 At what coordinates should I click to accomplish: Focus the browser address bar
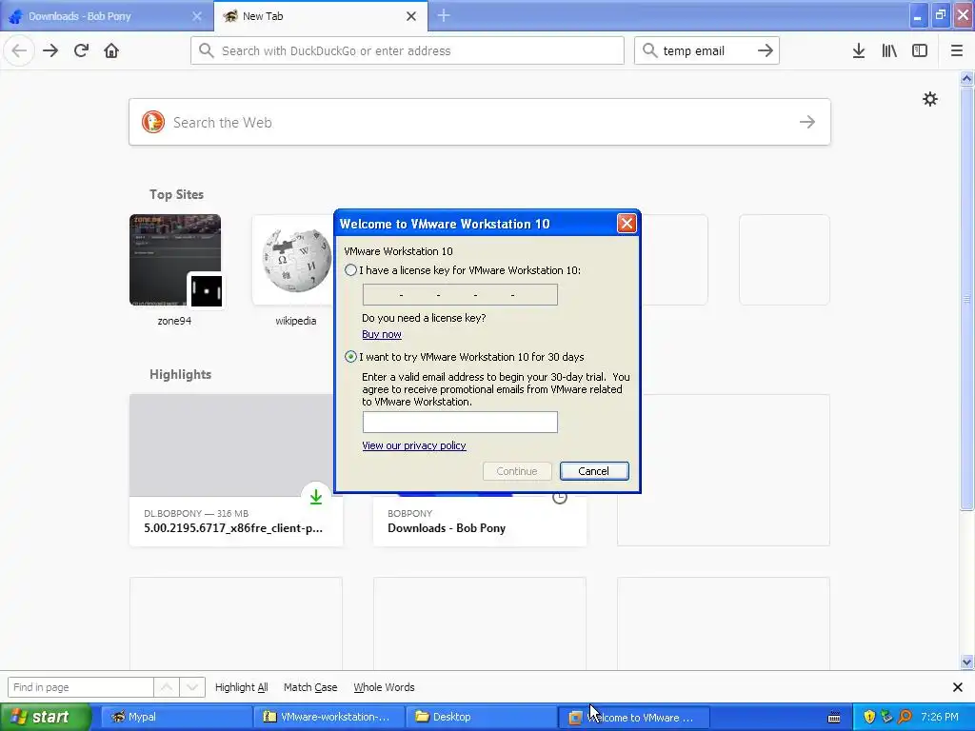coord(408,51)
